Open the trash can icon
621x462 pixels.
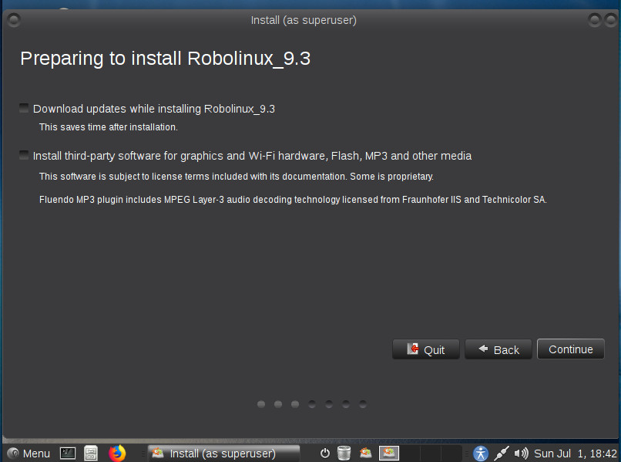(344, 453)
